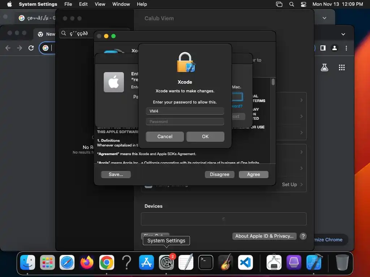The width and height of the screenshot is (370, 277).
Task: Open TextEdit from the dock
Action: point(186,262)
